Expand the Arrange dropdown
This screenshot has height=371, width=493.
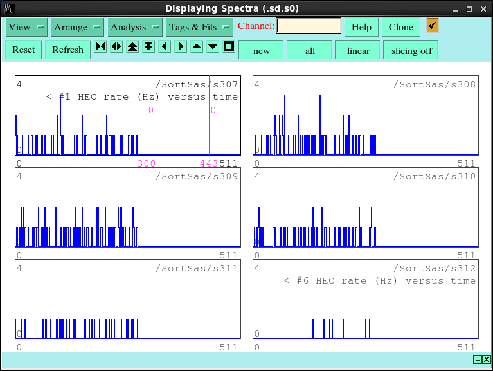coord(78,27)
